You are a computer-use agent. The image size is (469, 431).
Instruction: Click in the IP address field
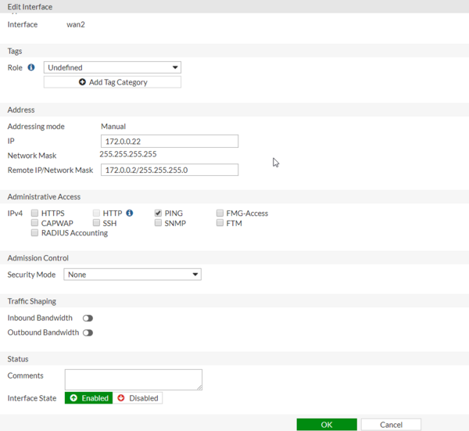coord(170,142)
